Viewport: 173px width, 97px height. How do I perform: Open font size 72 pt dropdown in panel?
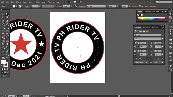pyautogui.click(x=147, y=43)
